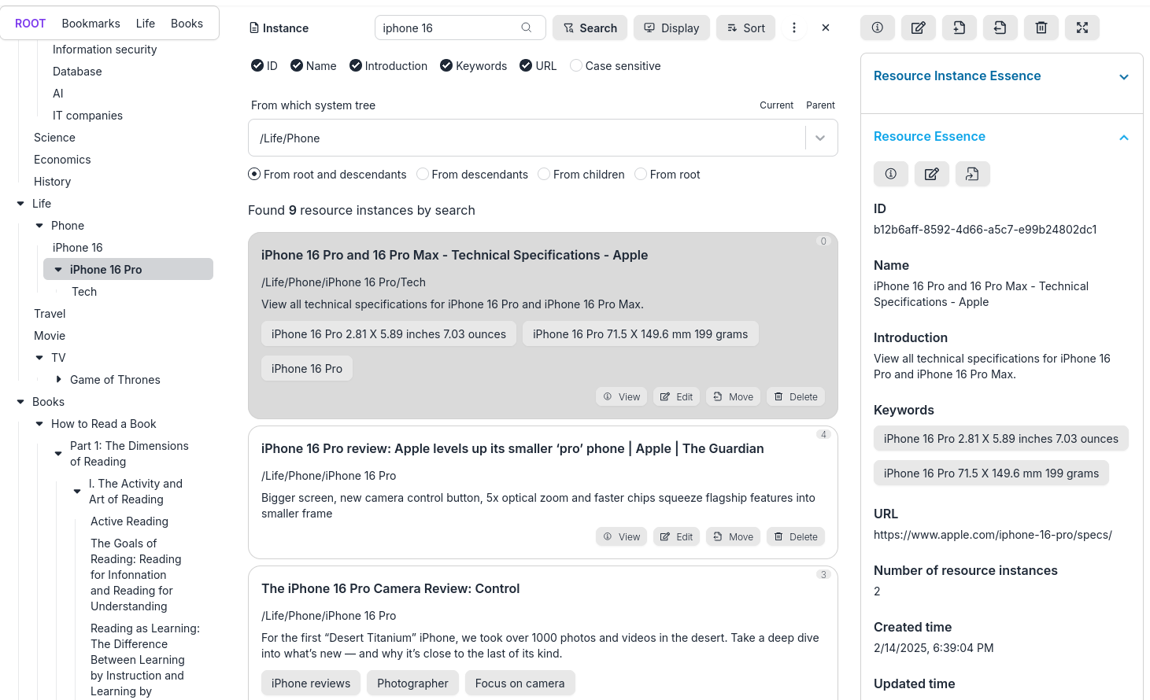Select iPhone 16 tree item
1150x700 pixels.
tap(78, 248)
